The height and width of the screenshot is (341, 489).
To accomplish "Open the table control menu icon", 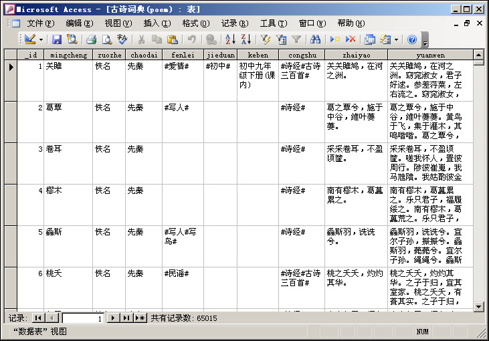I will (x=15, y=23).
